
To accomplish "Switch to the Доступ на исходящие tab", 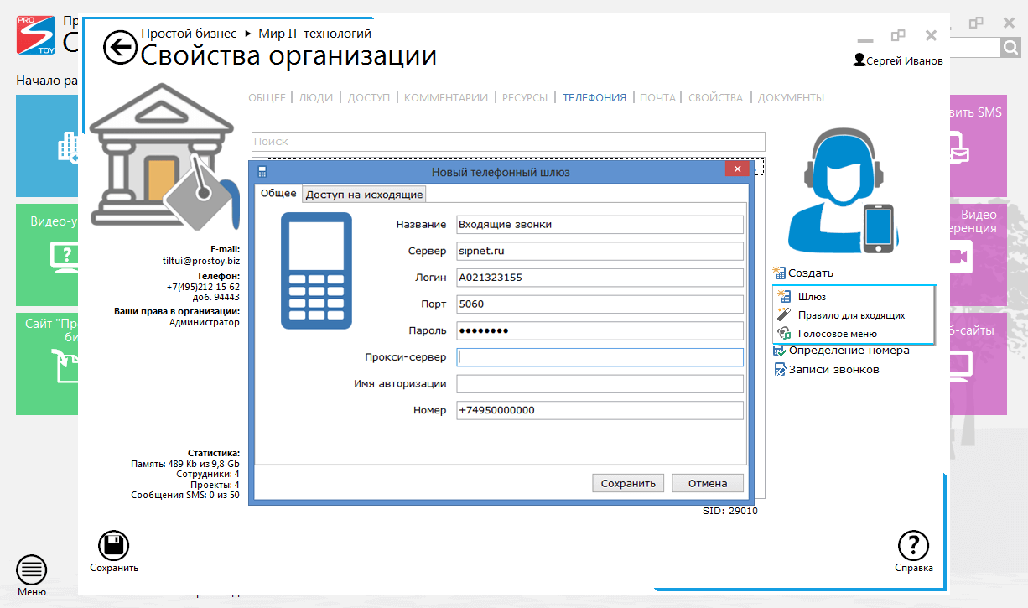I will (364, 194).
